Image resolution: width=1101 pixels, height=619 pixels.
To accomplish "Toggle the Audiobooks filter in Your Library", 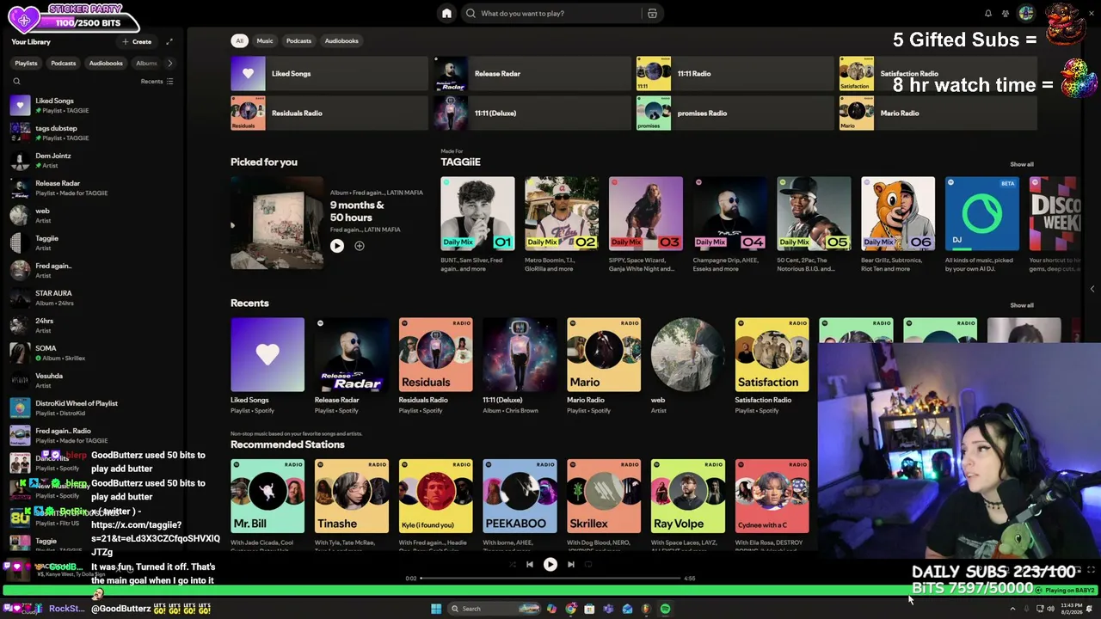I will 106,63.
